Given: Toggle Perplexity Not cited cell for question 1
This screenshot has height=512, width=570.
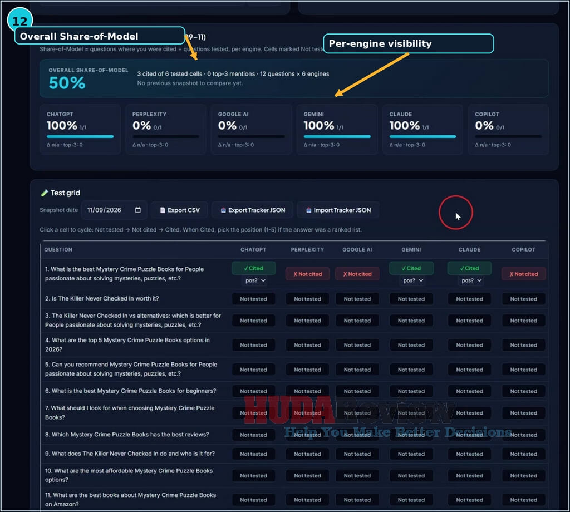Looking at the screenshot, I should (x=307, y=274).
